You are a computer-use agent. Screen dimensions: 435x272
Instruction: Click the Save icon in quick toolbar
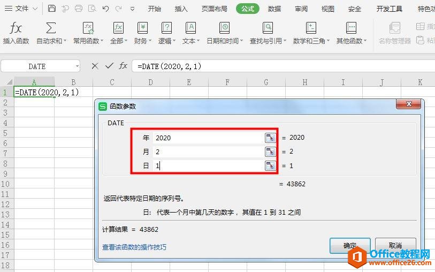coord(51,9)
